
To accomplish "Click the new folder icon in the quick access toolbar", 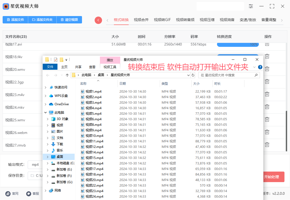I will (61, 60).
